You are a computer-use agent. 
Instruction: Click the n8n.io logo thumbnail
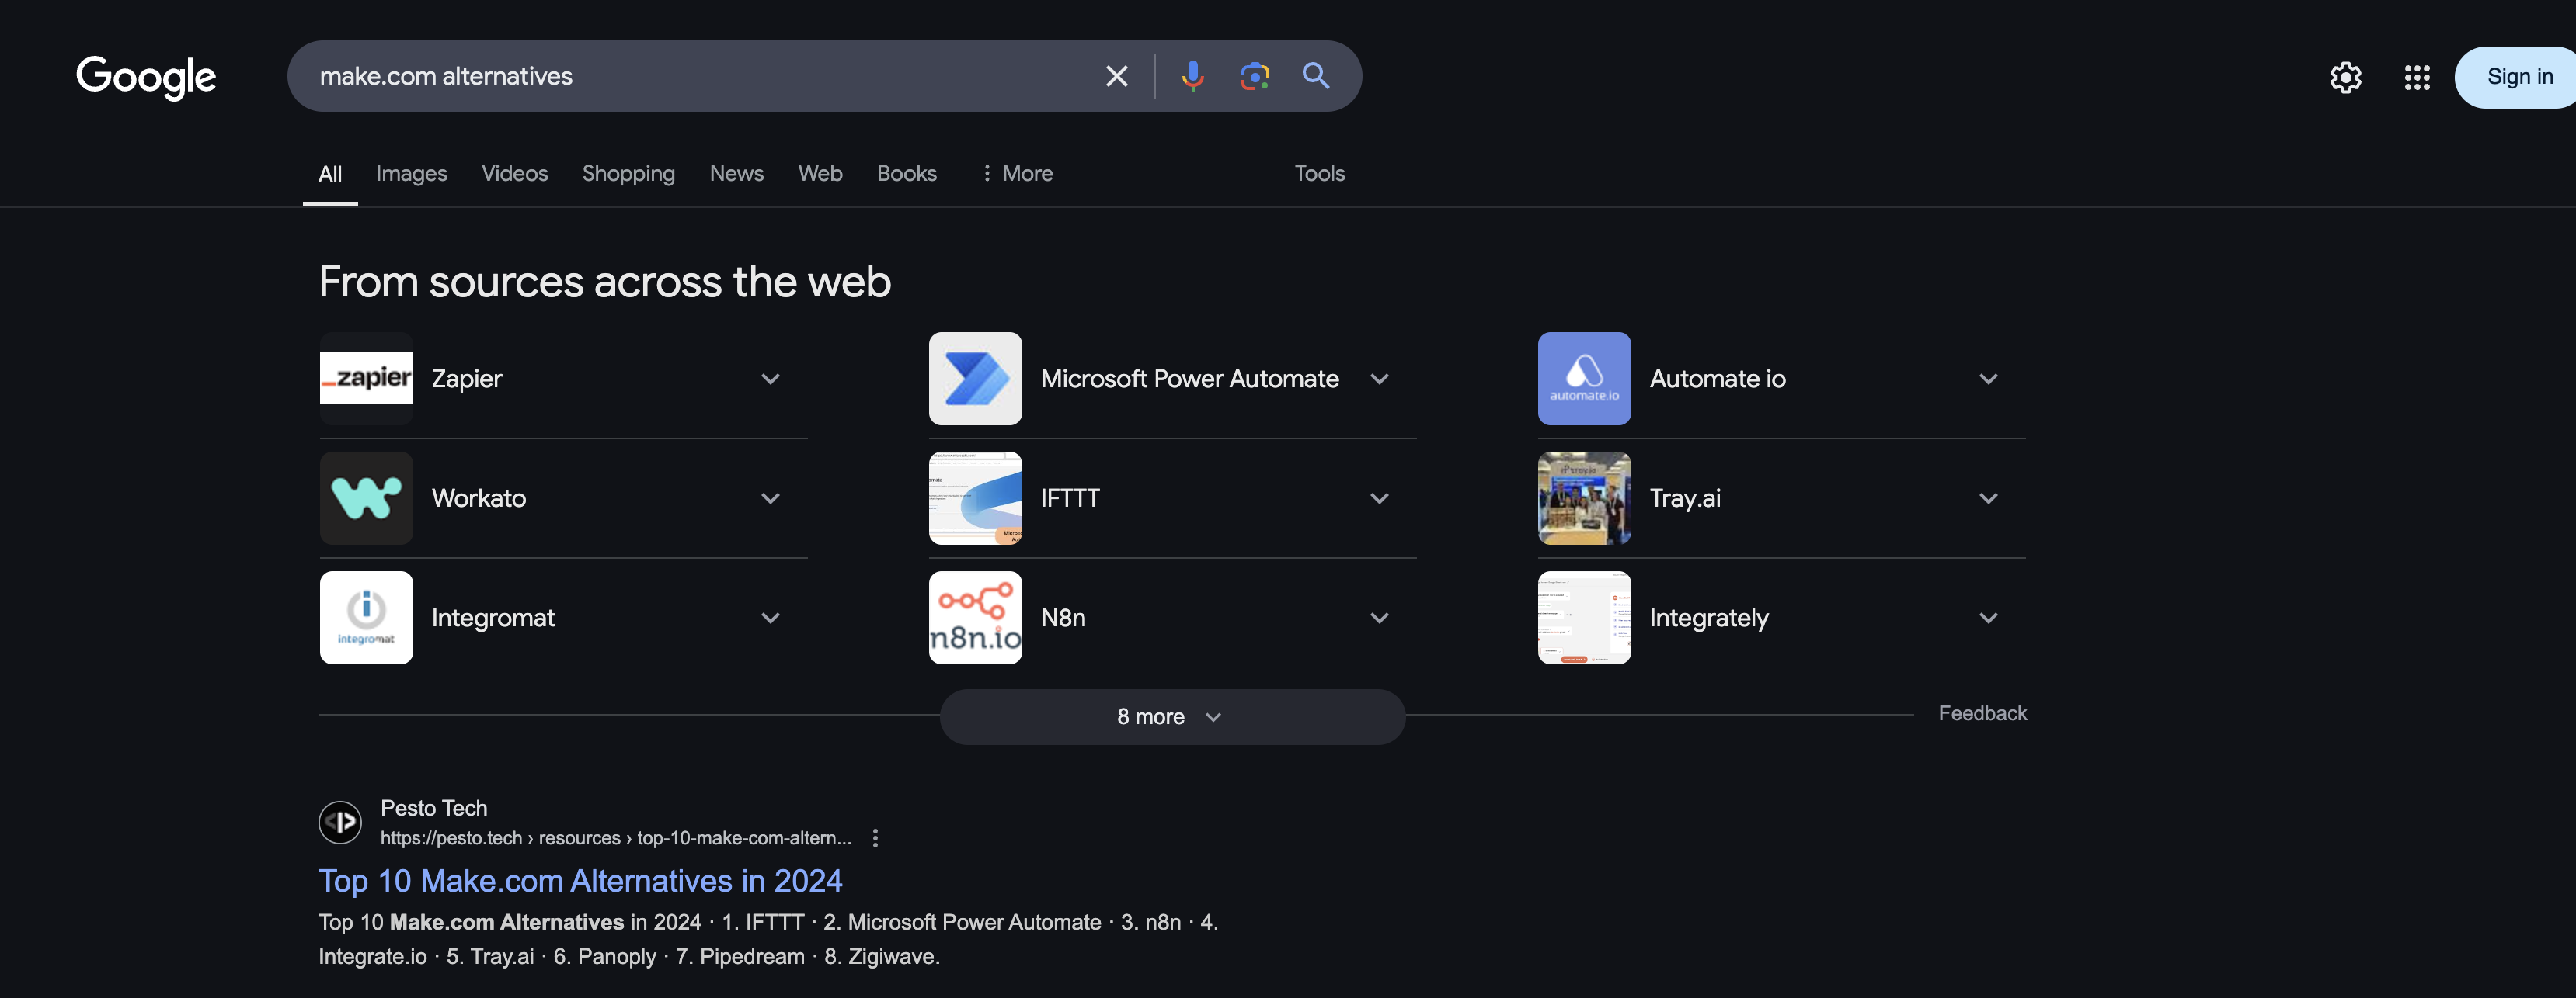975,618
